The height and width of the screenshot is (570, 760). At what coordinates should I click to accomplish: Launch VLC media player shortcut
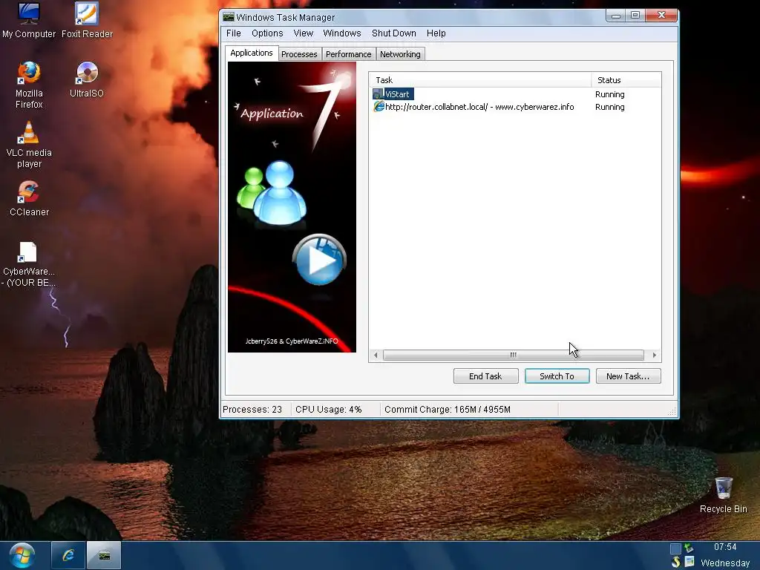29,145
